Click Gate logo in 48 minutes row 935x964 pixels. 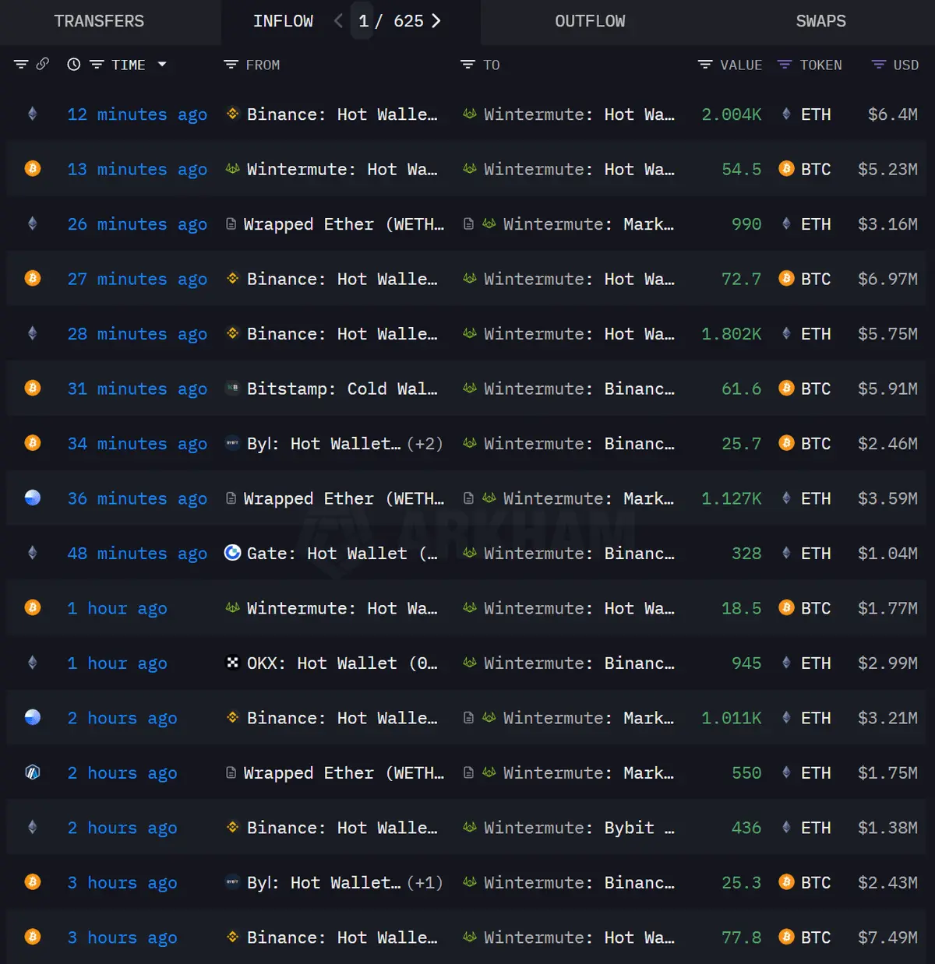(232, 553)
